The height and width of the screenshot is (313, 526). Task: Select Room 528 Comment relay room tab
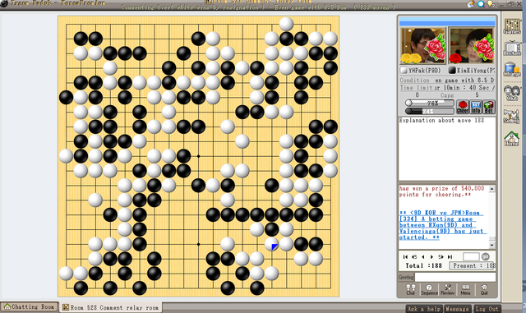point(111,307)
